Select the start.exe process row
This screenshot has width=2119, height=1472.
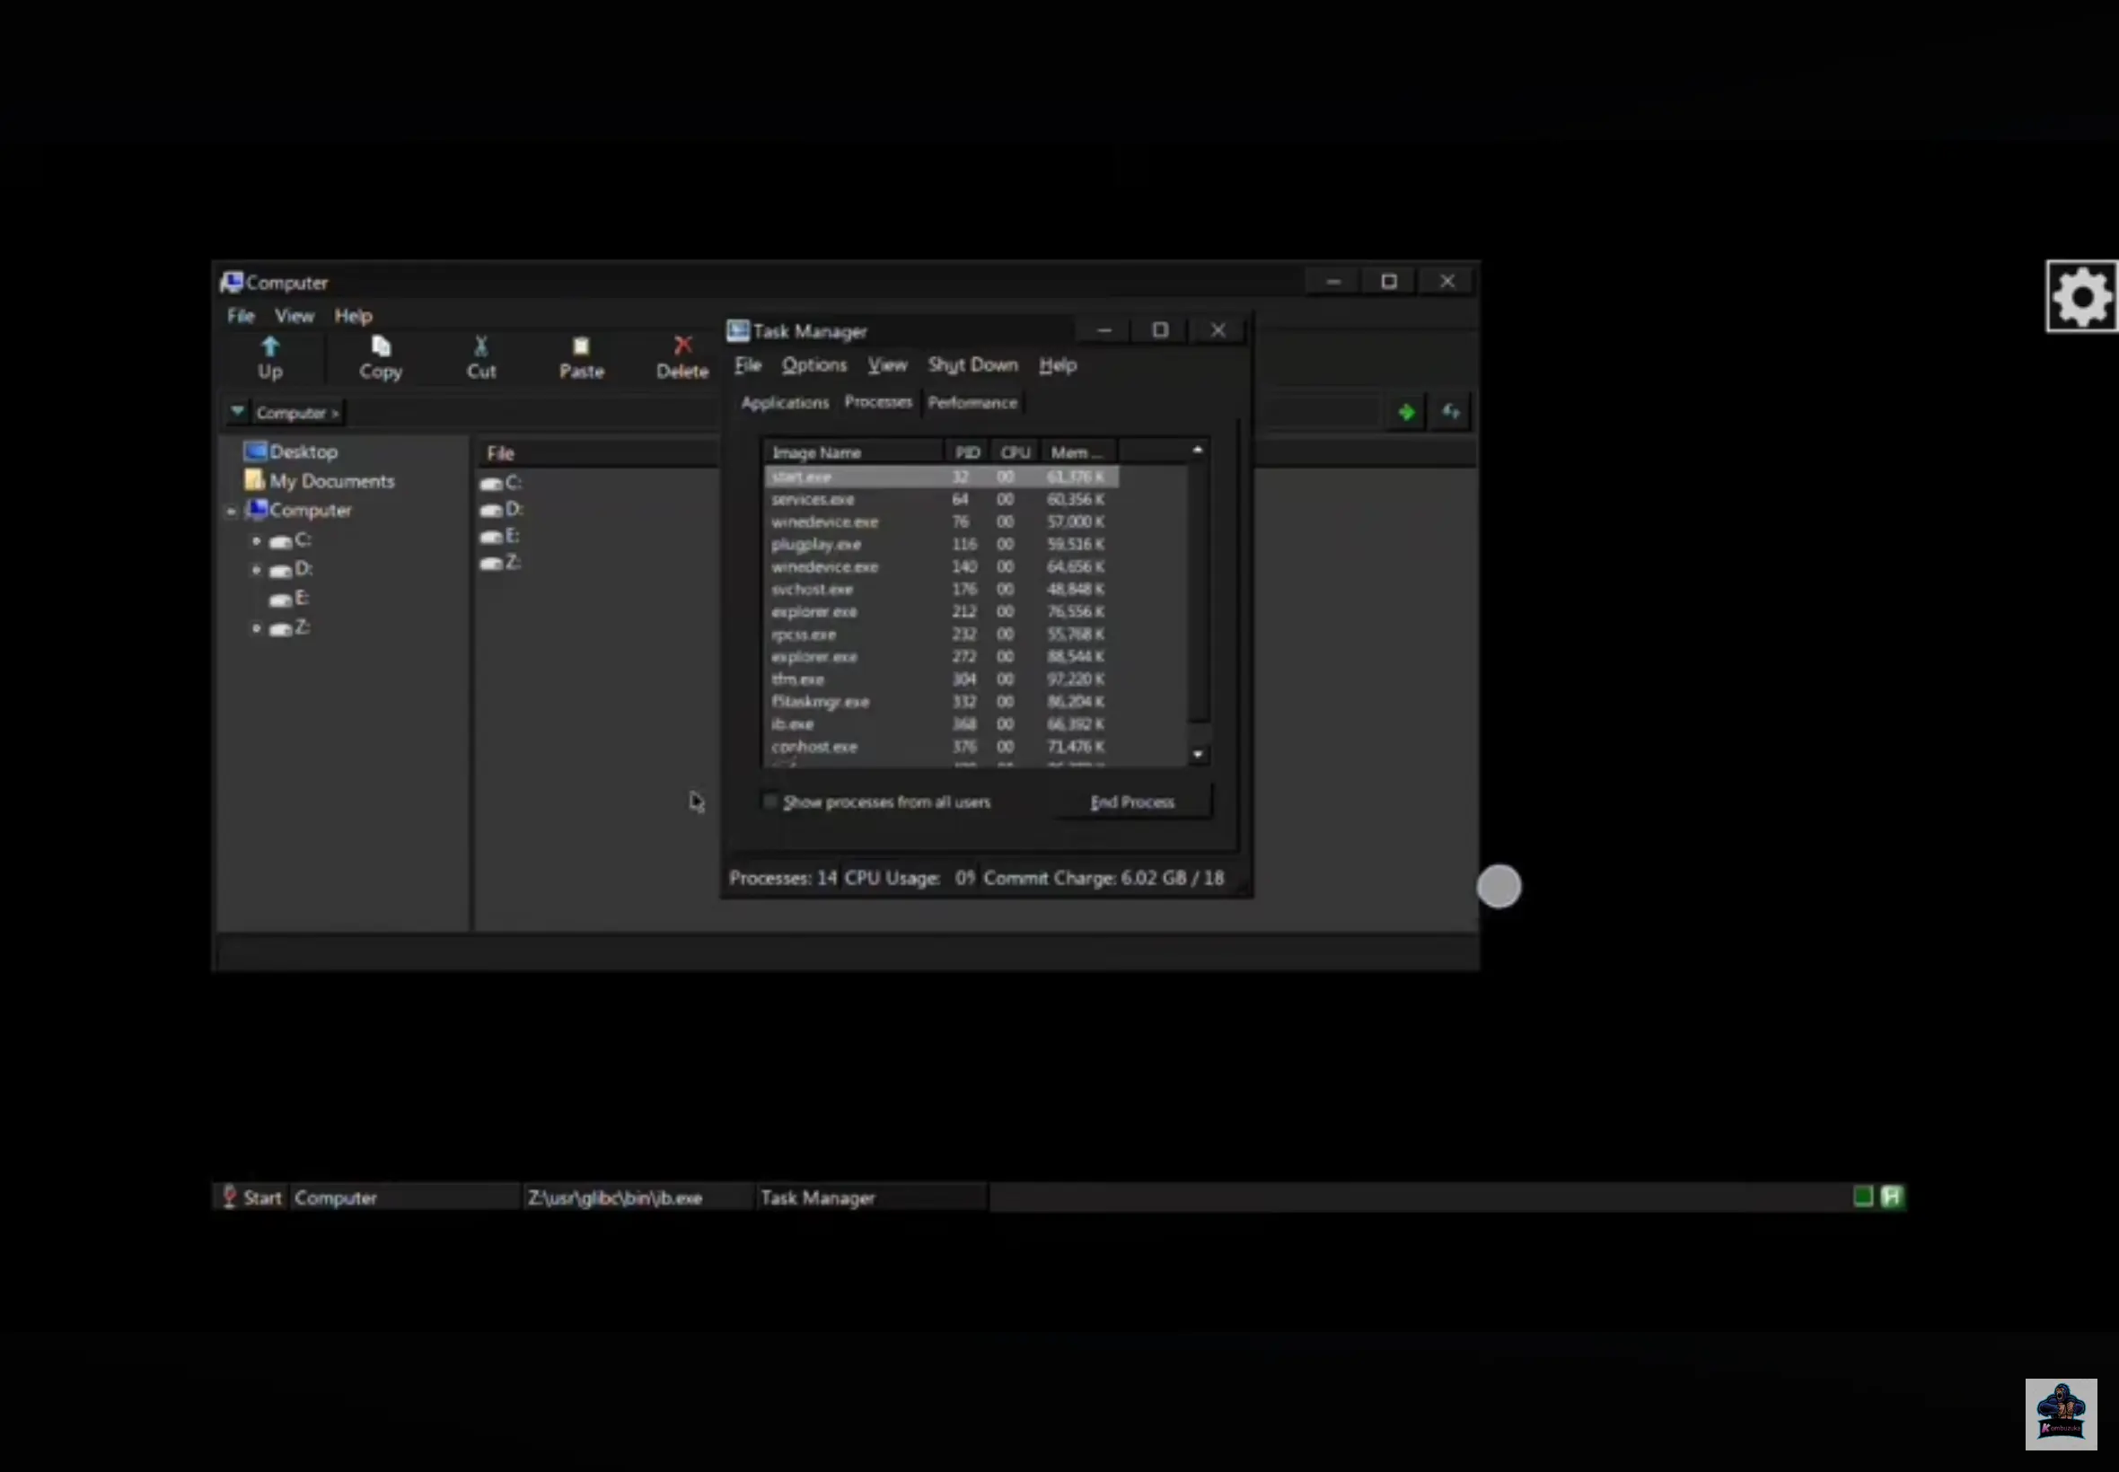tap(942, 477)
